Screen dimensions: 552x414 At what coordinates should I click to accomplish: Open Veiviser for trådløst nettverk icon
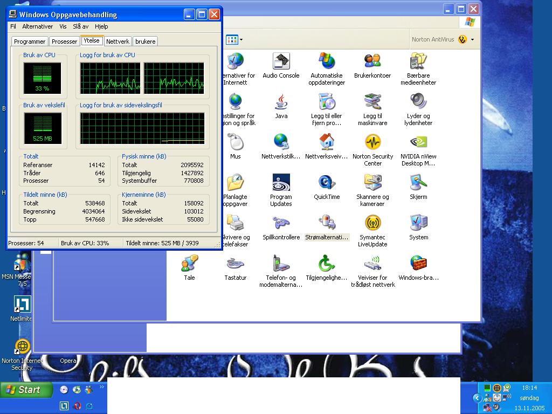point(372,272)
